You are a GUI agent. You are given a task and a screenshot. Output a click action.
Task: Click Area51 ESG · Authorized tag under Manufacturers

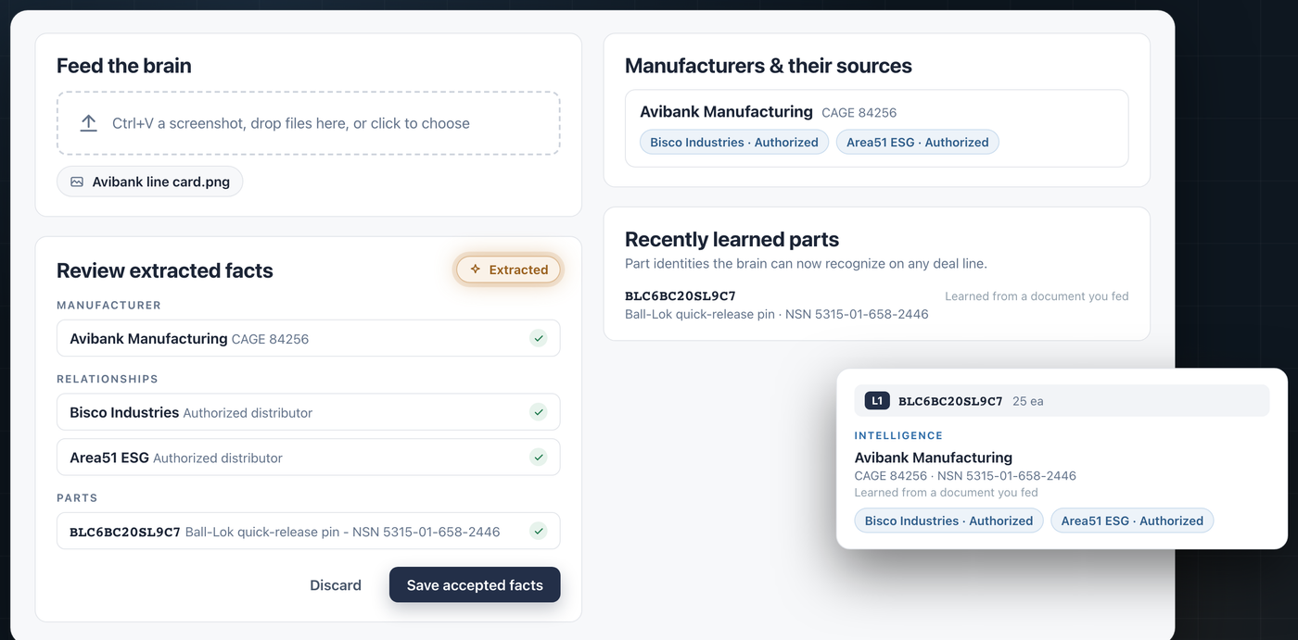tap(917, 142)
